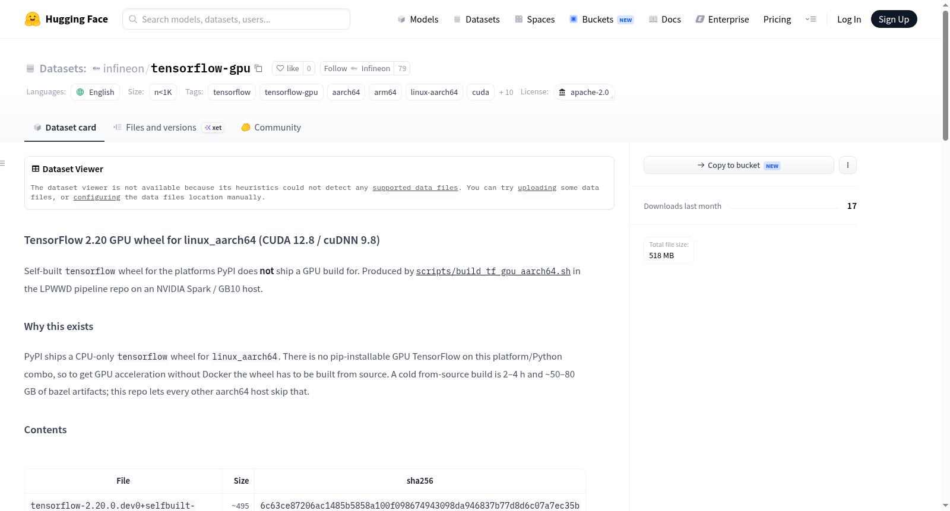Click the n<1K size tag
Image resolution: width=950 pixels, height=511 pixels.
163,92
